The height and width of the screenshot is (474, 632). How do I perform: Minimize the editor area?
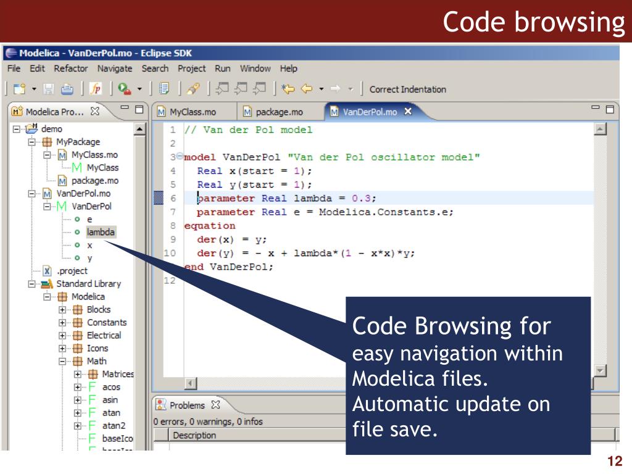pos(596,107)
